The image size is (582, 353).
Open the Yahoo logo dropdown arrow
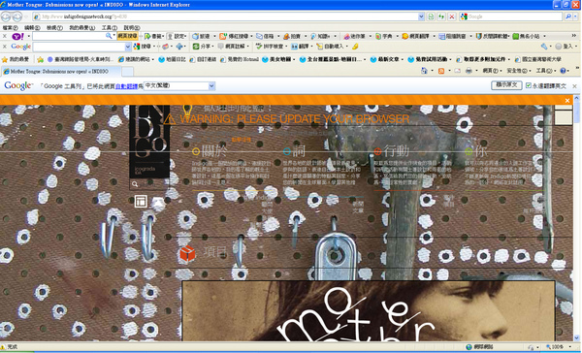click(28, 37)
